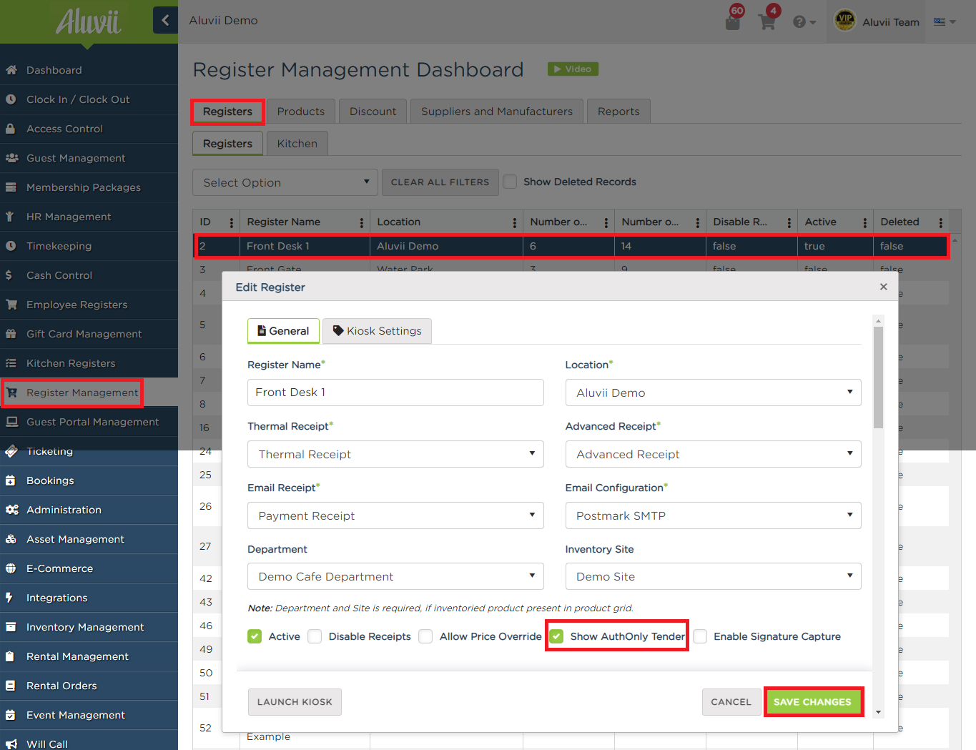976x750 pixels.
Task: Open the Email Configuration dropdown
Action: point(713,515)
